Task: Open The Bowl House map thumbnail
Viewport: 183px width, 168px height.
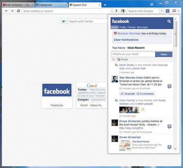Action: tap(125, 145)
